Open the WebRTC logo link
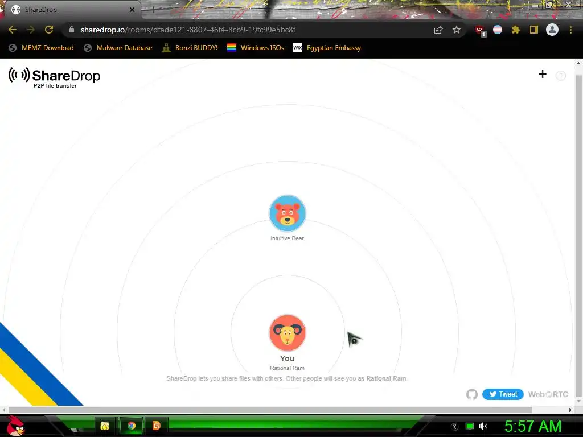 548,394
